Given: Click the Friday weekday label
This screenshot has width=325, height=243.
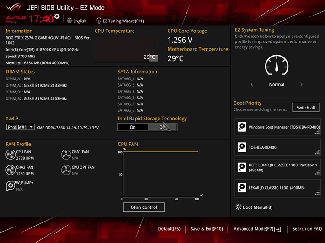Looking at the screenshot, I should point(11,22).
